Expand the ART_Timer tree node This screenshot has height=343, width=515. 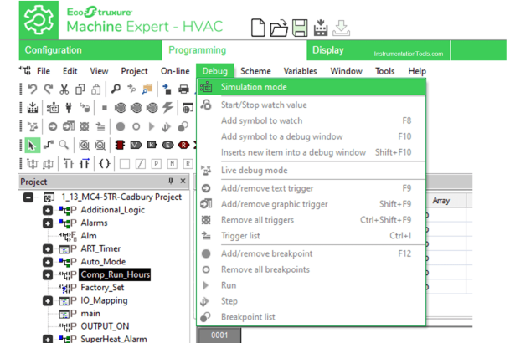point(48,249)
